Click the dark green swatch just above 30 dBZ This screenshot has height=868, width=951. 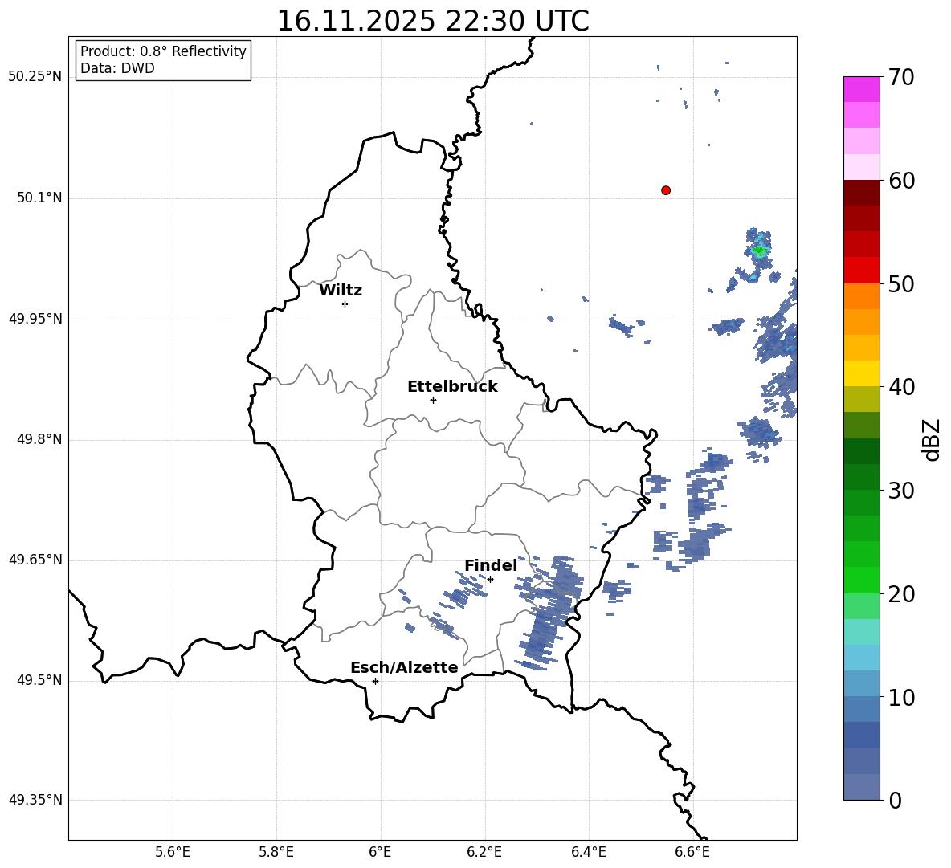[x=862, y=477]
